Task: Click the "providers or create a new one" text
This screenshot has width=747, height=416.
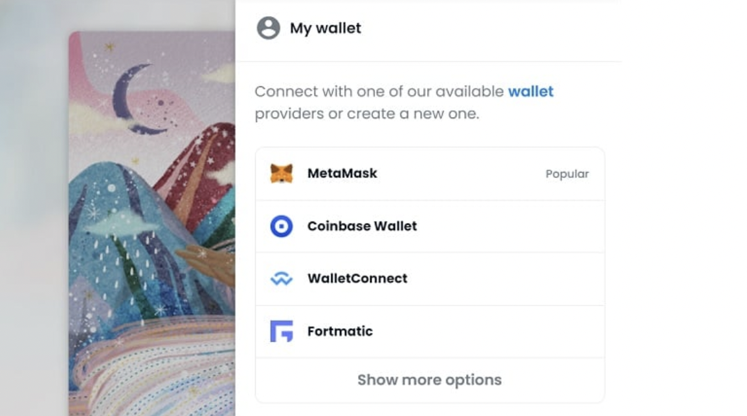Action: point(366,114)
